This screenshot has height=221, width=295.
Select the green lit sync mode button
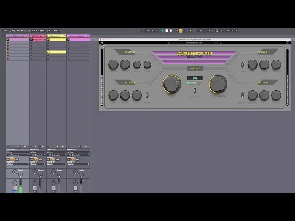click(191, 83)
